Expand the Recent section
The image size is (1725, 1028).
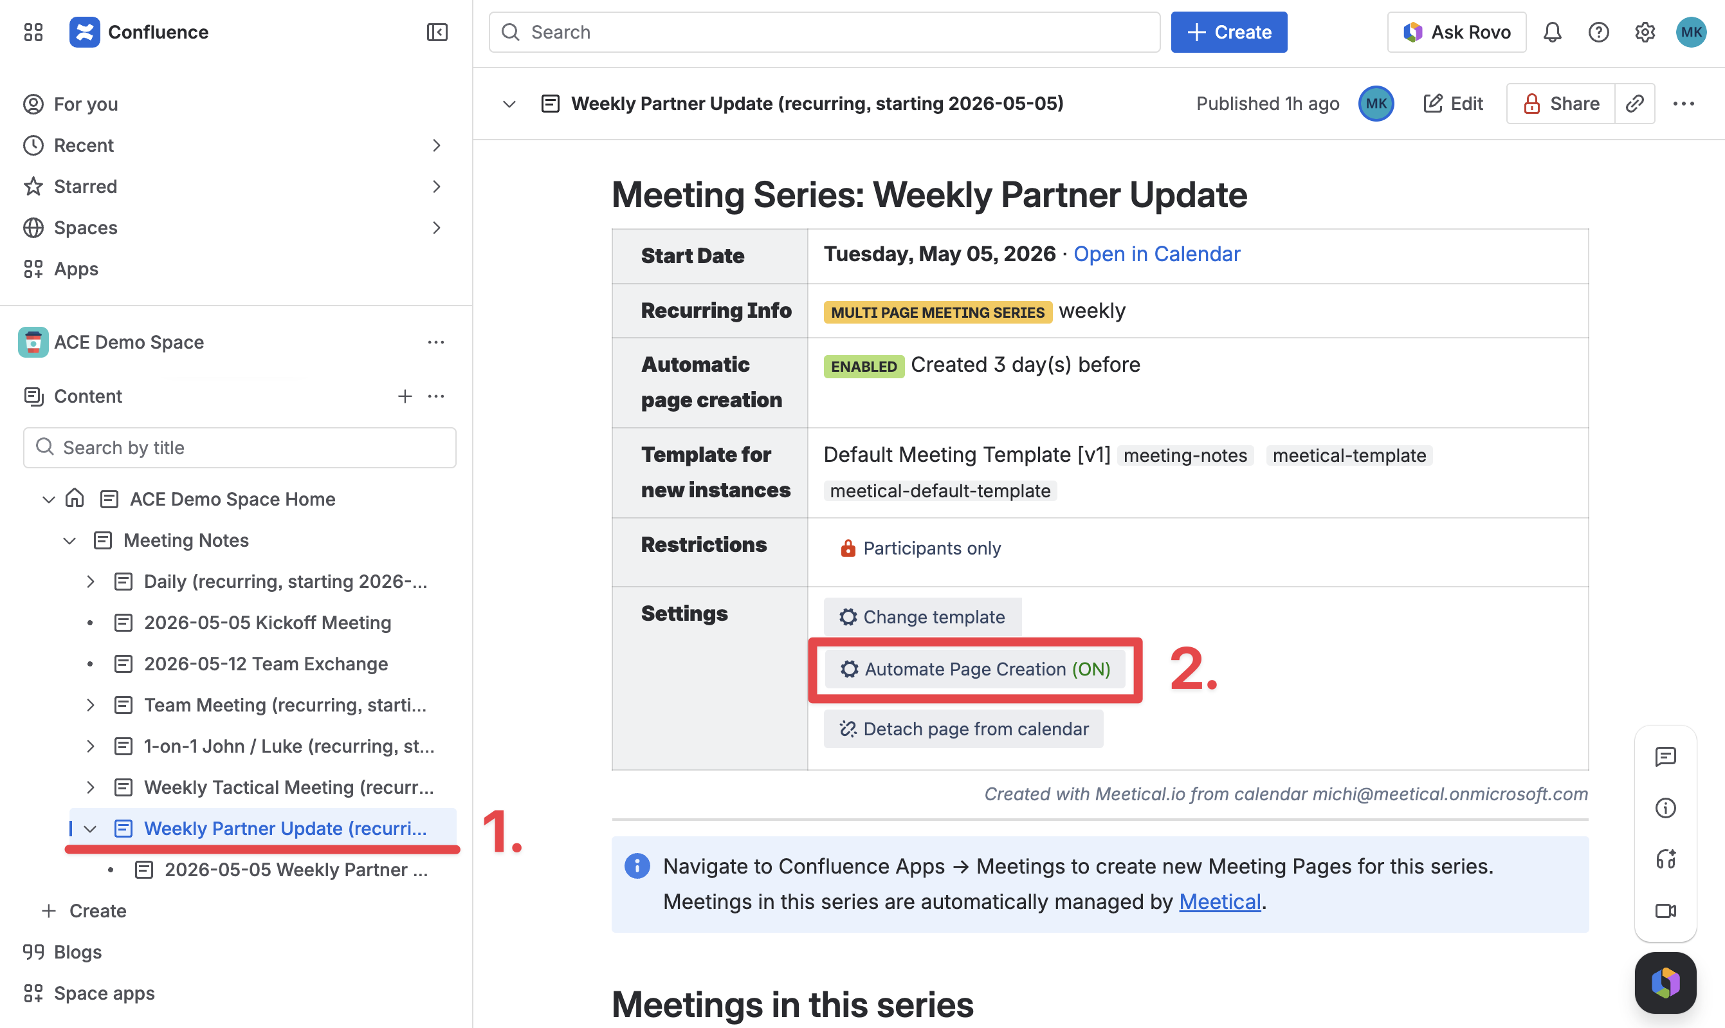coord(436,145)
